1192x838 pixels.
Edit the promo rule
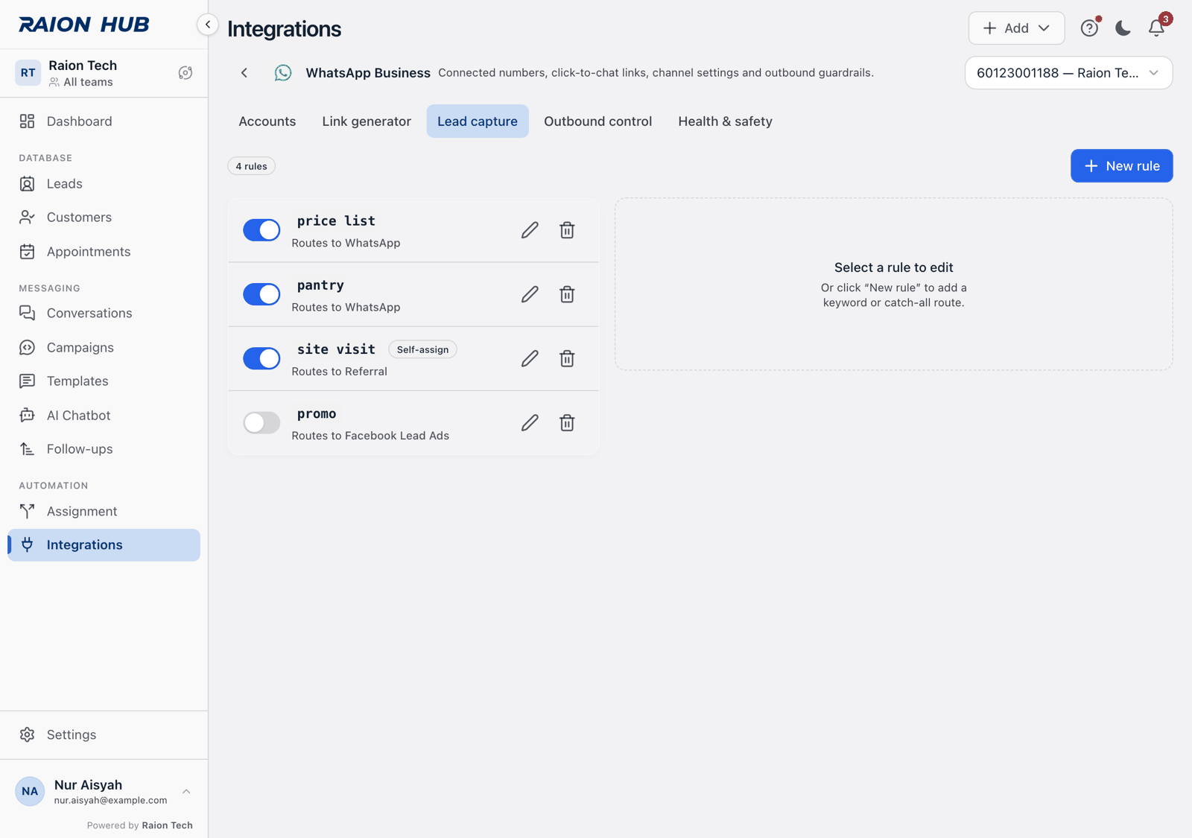(530, 423)
